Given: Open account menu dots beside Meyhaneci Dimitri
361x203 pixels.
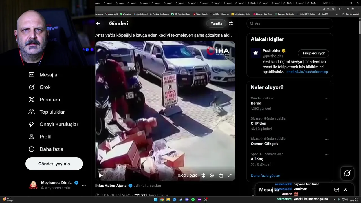Looking at the screenshot, I should pos(84,185).
